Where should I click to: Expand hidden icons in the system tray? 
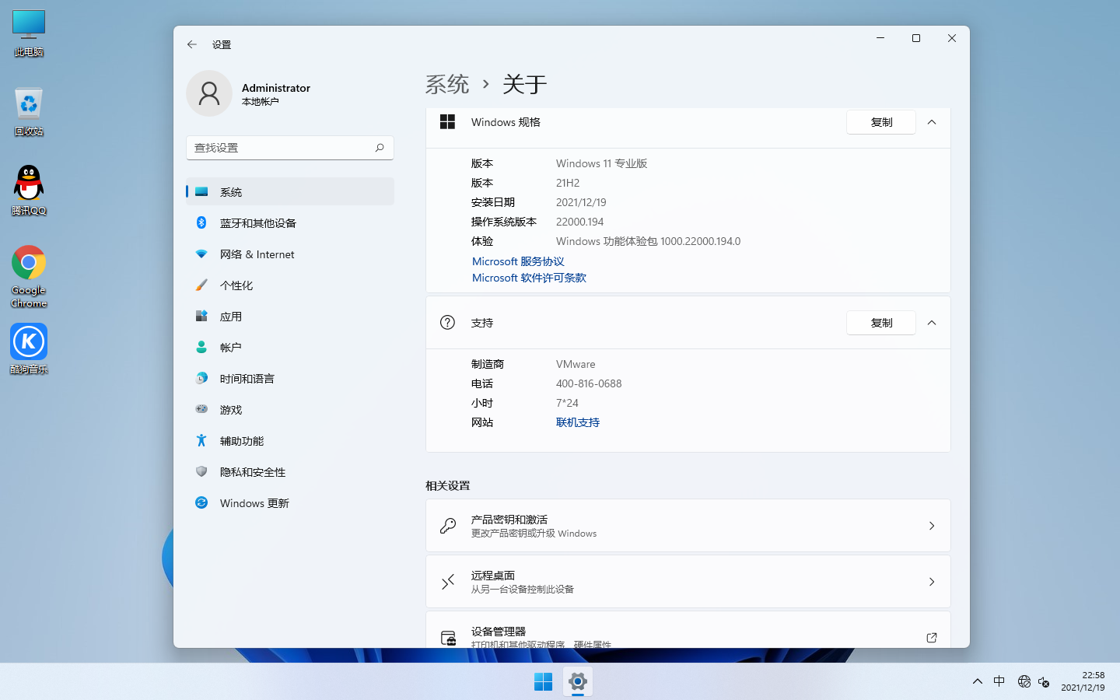[977, 681]
